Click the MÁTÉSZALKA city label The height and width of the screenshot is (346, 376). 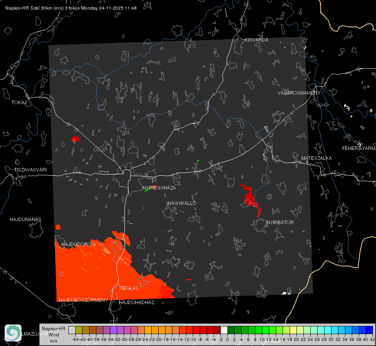[x=316, y=158]
